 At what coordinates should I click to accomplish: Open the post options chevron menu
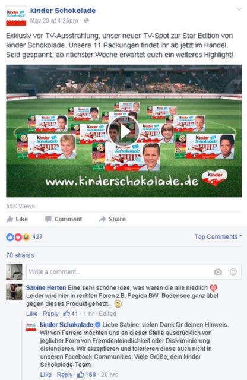(239, 9)
